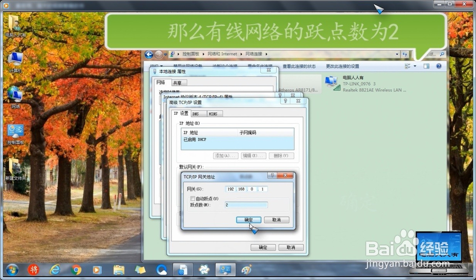Help button in 高级 TCP/IP 设置 dialog
This screenshot has height=280, width=476.
click(x=285, y=101)
